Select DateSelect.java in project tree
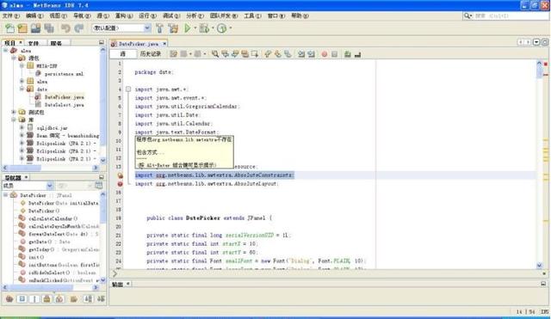This screenshot has height=319, width=551. click(64, 105)
